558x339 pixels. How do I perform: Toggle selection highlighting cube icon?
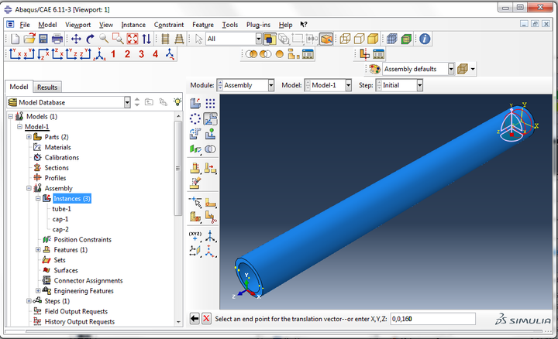tap(326, 39)
